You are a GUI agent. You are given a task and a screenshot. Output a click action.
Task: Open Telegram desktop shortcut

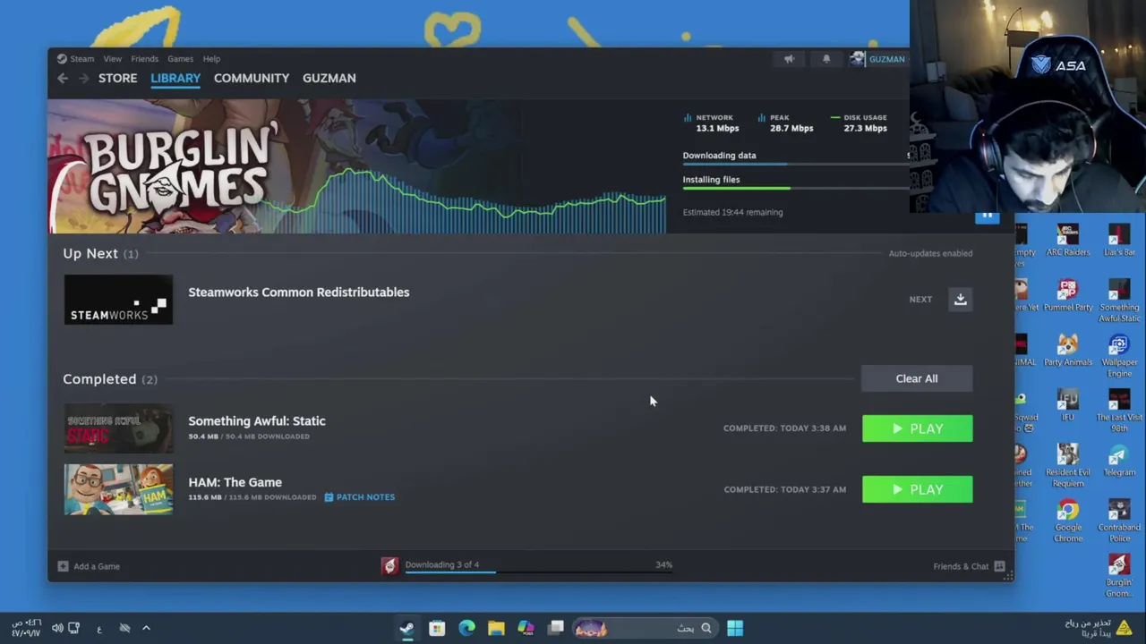[x=1119, y=460]
